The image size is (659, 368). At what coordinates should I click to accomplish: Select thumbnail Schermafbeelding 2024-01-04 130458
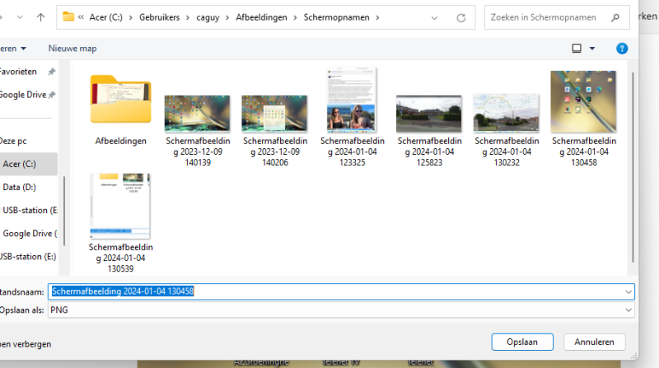point(583,101)
